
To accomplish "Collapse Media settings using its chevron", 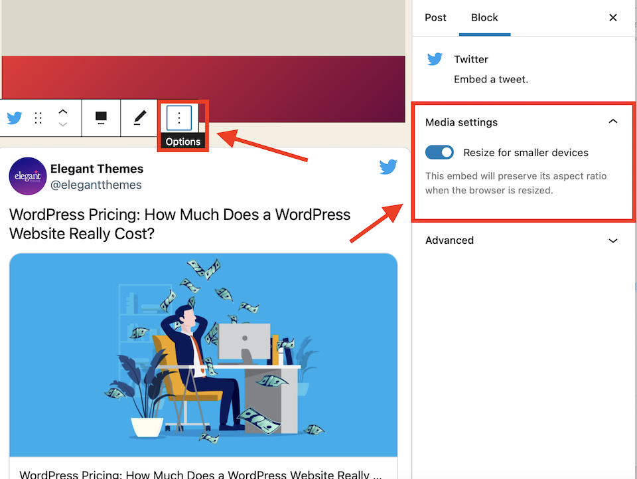I will click(x=612, y=122).
